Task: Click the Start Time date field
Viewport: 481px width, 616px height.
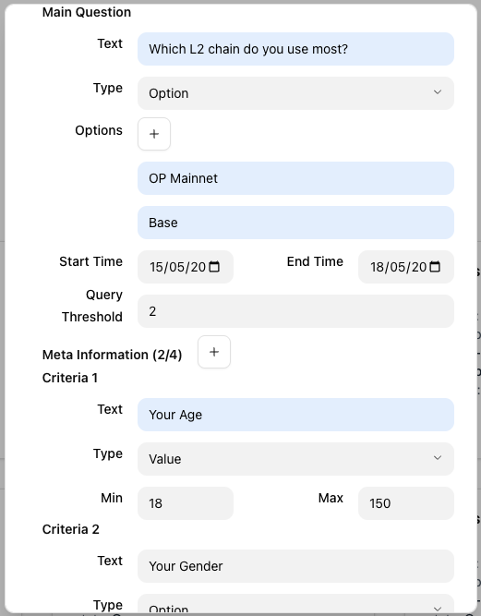Action: tap(186, 267)
